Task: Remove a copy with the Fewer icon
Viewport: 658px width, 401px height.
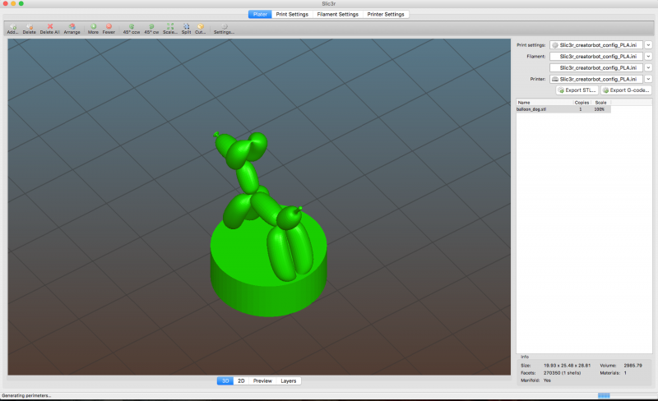Action: point(109,29)
